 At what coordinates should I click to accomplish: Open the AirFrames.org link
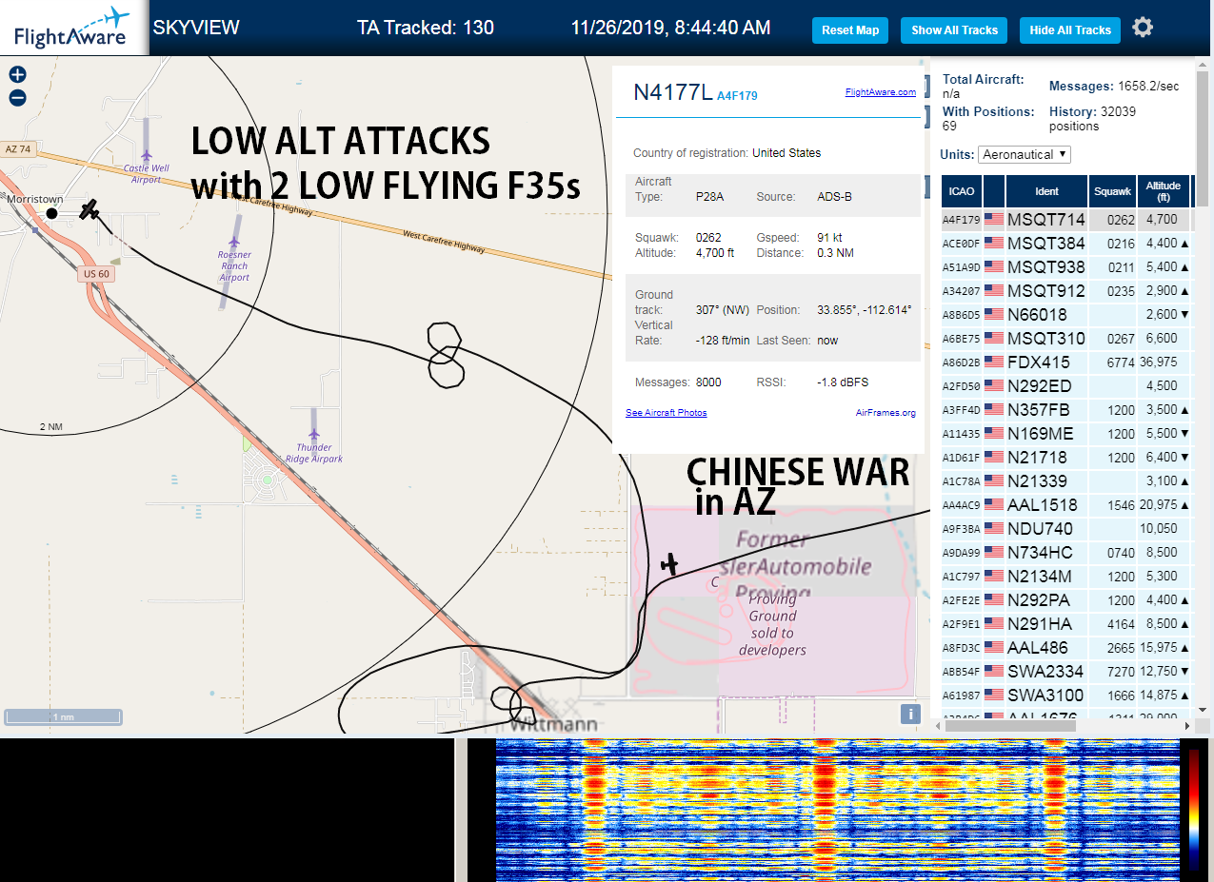point(886,413)
